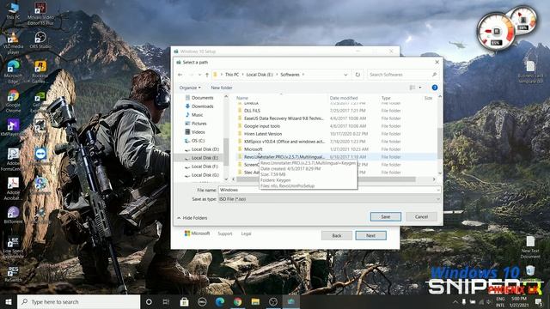Viewport: 550px width, 309px height.
Task: Select the Microsoft folder in file list
Action: tap(254, 149)
